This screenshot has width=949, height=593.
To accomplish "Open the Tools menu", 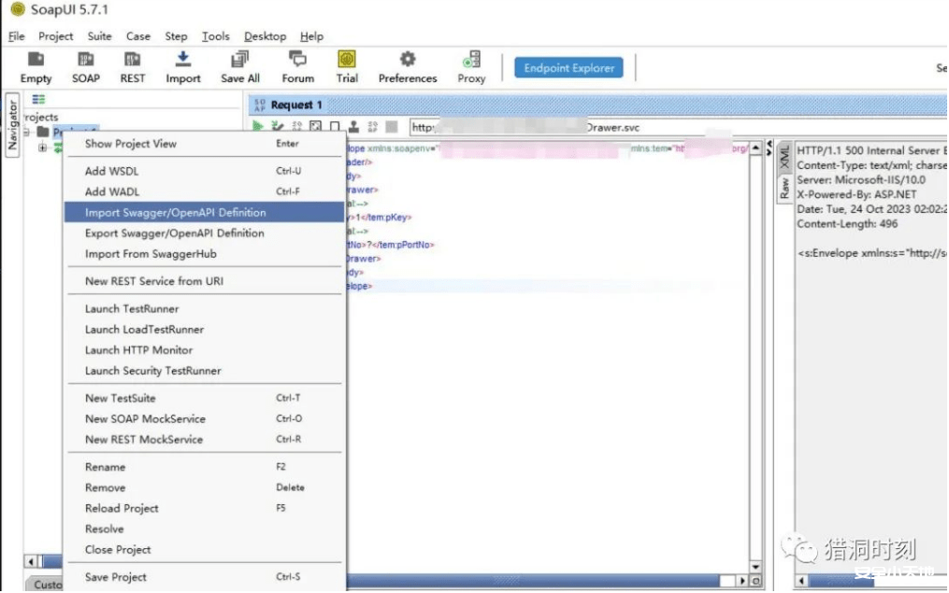I will pyautogui.click(x=215, y=36).
